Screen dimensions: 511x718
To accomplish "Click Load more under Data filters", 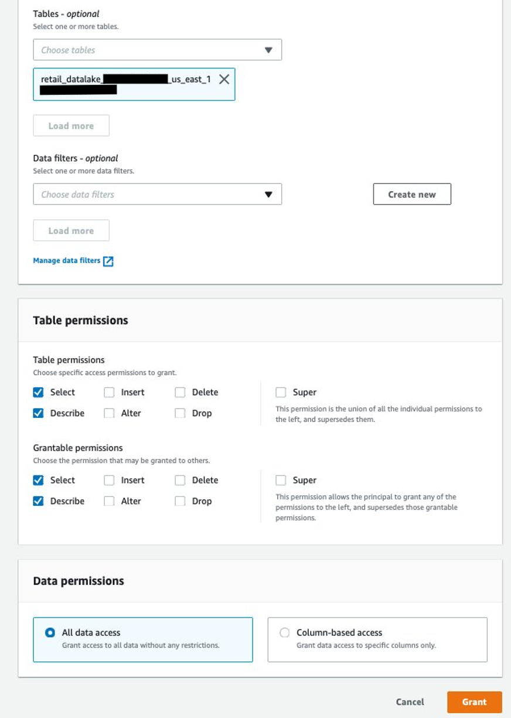I will (71, 230).
